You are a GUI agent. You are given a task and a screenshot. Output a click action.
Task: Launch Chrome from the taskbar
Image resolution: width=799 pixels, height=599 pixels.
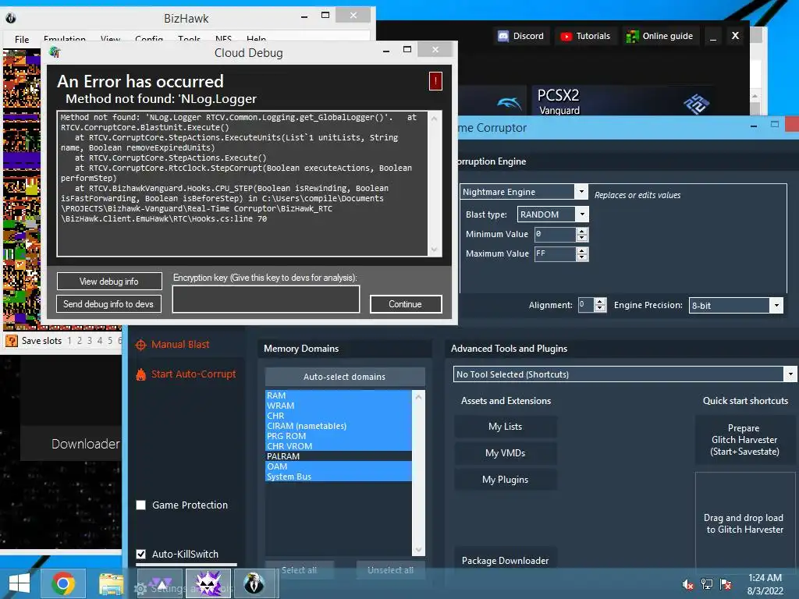click(63, 583)
